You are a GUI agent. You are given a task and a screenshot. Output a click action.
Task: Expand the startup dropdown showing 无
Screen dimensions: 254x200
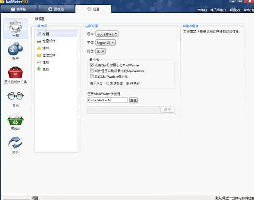(x=101, y=51)
